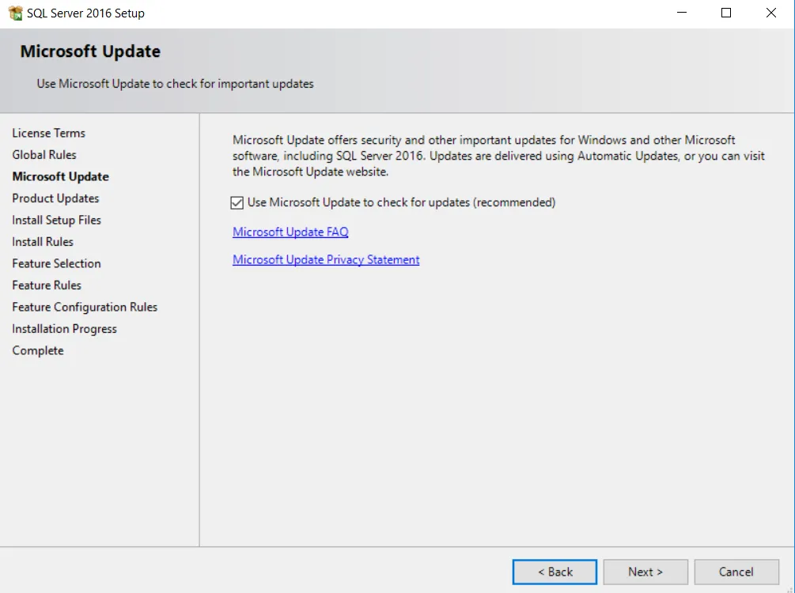Screen dimensions: 795x593
Task: Uncheck Use Microsoft Update to check for updates
Action: pyautogui.click(x=237, y=202)
